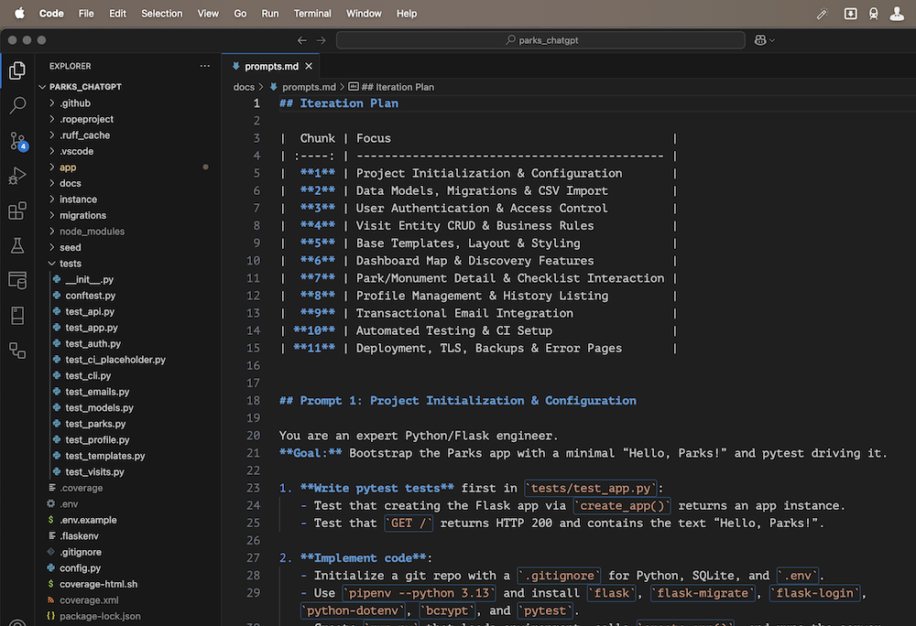Open coverage-html.sh file
This screenshot has height=626, width=916.
[x=99, y=584]
